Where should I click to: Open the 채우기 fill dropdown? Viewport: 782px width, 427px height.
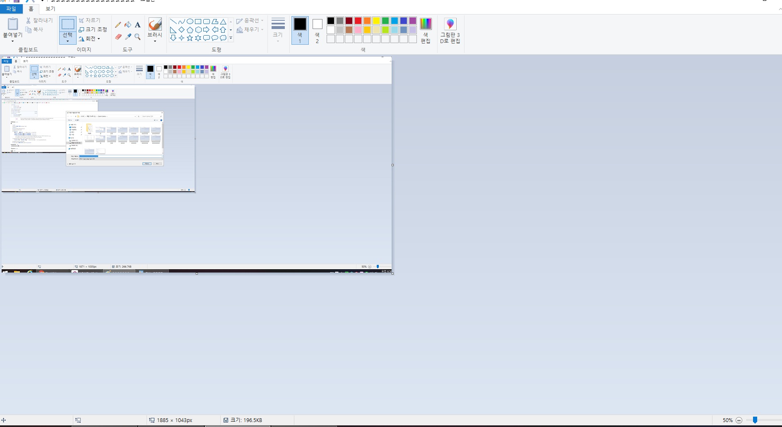click(250, 29)
